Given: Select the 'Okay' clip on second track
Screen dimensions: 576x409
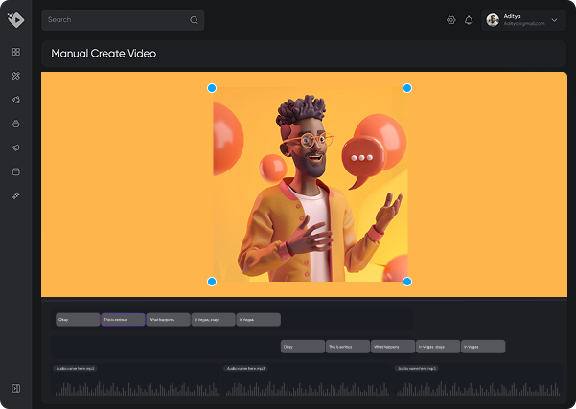Looking at the screenshot, I should click(x=302, y=347).
